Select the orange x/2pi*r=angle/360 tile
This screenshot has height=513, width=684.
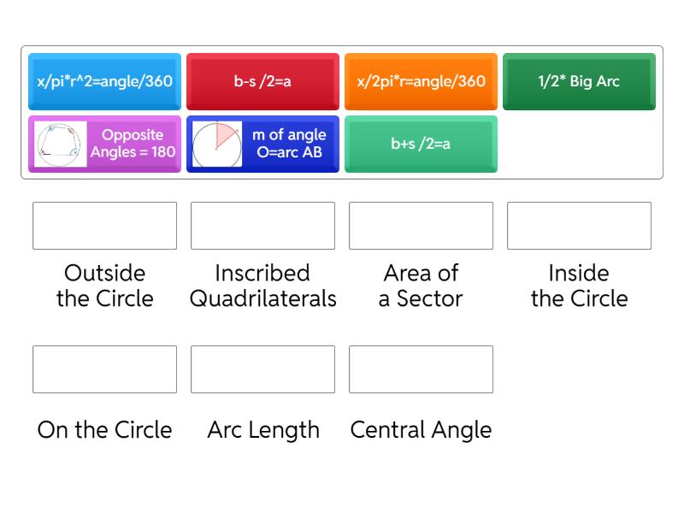[421, 81]
